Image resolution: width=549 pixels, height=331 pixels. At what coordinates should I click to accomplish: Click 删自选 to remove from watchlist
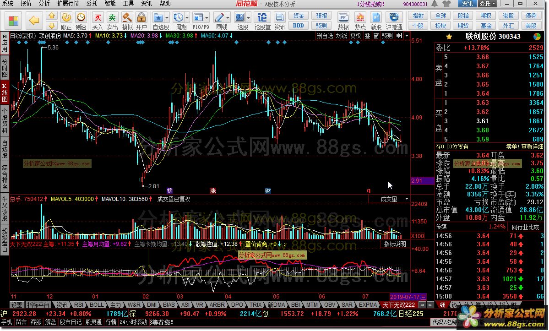pyautogui.click(x=325, y=36)
